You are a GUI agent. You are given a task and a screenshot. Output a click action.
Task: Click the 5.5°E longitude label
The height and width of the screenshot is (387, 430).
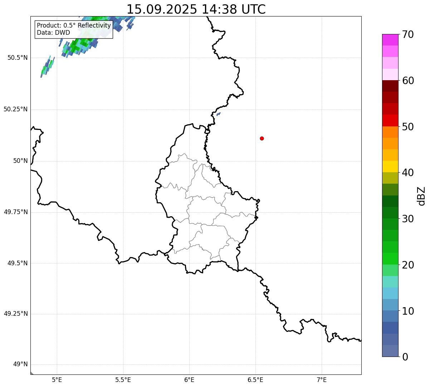pos(123,380)
